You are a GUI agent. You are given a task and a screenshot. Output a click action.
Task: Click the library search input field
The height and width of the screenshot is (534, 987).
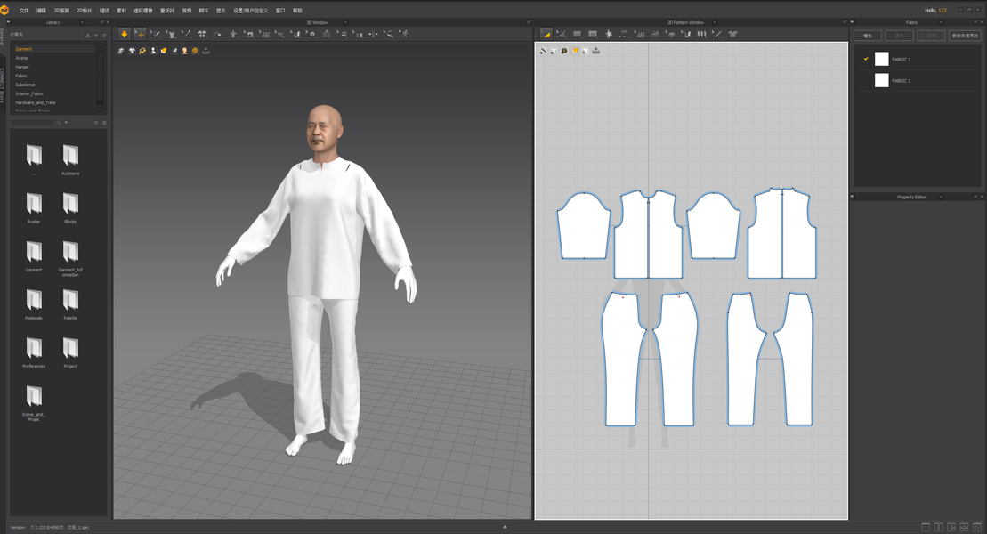coord(32,123)
